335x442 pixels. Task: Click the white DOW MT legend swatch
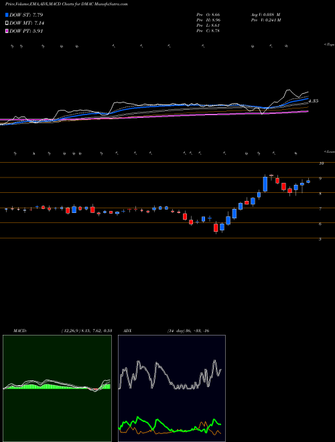click(7, 23)
